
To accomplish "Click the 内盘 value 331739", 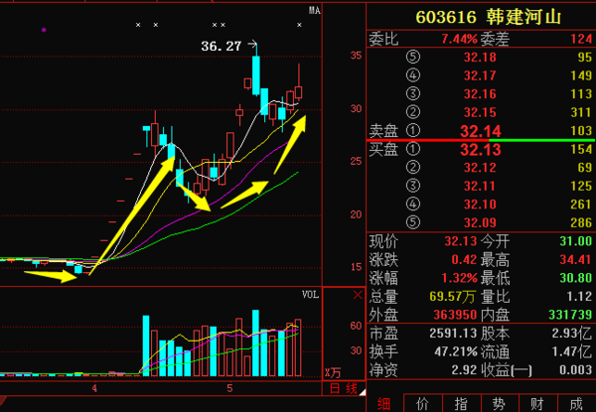I will click(570, 315).
